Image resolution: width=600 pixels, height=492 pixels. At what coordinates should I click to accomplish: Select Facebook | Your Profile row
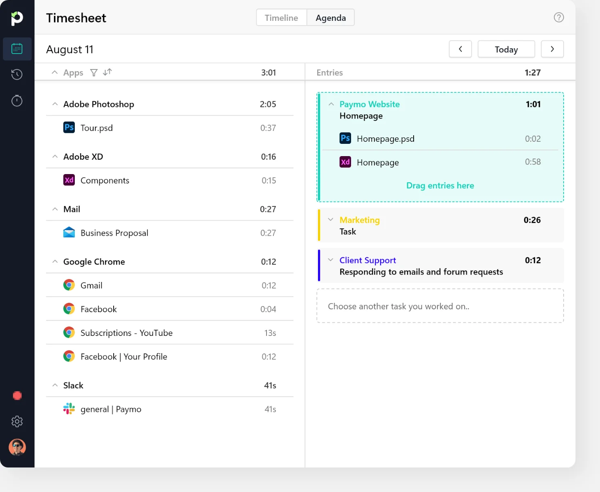(170, 356)
